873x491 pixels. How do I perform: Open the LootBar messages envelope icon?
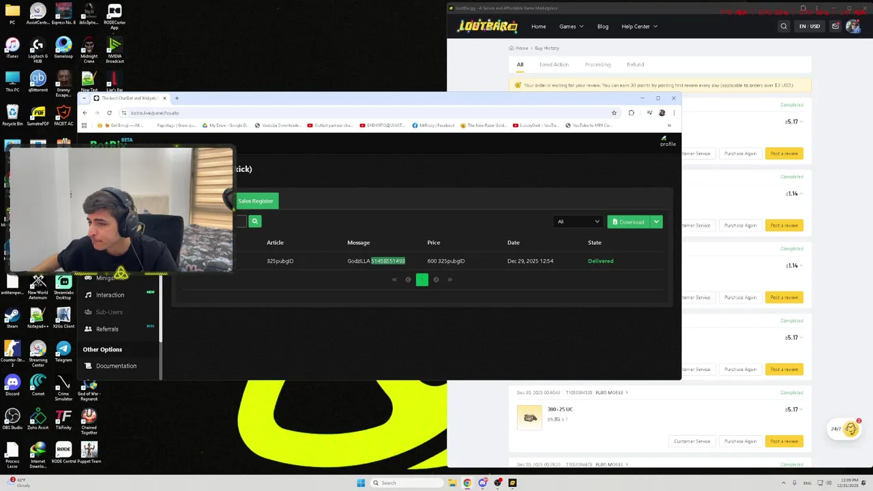point(835,27)
